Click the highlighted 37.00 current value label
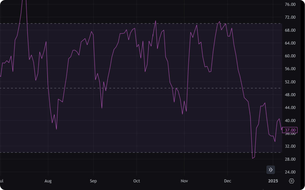305x190 pixels. tap(290, 130)
